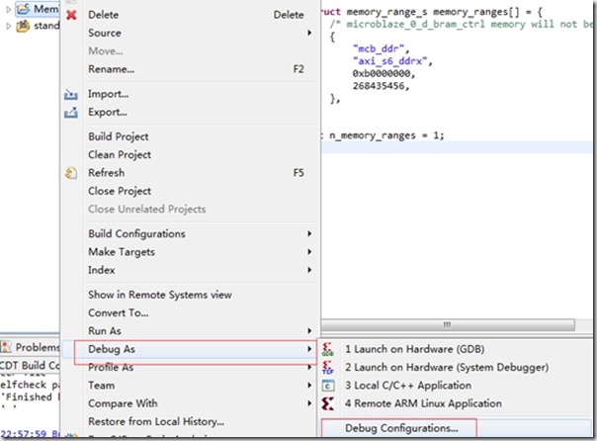
Task: Open the Run As submenu arrow
Action: [x=309, y=331]
